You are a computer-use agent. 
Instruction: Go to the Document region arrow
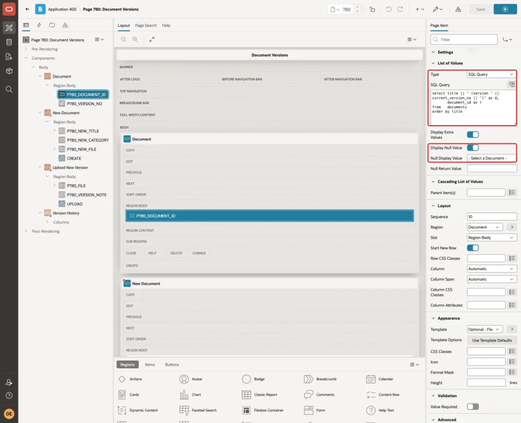pyautogui.click(x=512, y=227)
